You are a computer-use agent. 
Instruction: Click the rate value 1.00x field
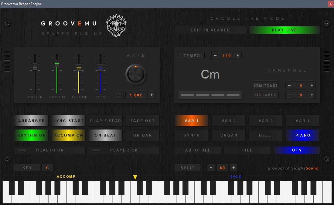(136, 95)
